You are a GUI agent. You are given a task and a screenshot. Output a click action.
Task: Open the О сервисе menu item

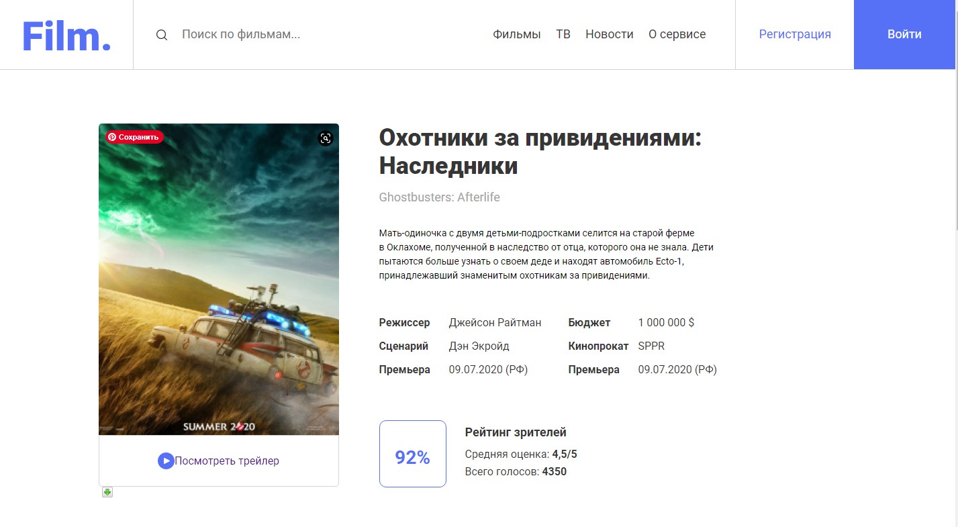click(x=677, y=34)
